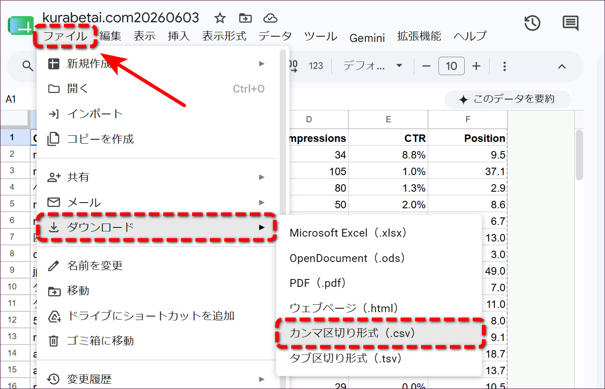Select the インポート menu entry
The image size is (605, 389).
157,114
